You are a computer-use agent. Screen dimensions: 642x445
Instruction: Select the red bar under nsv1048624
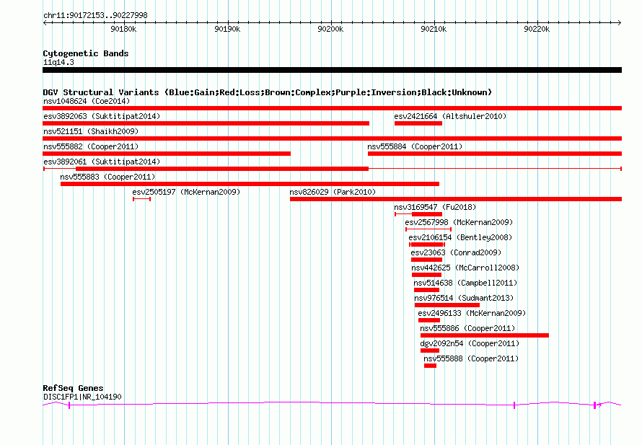[332, 108]
